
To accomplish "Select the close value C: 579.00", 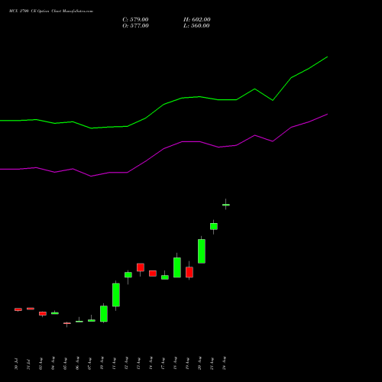I will tap(135, 20).
